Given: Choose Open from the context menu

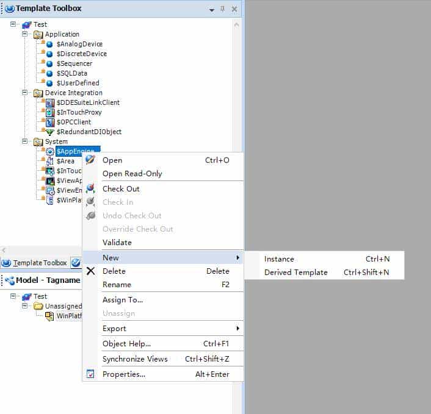Looking at the screenshot, I should point(163,160).
